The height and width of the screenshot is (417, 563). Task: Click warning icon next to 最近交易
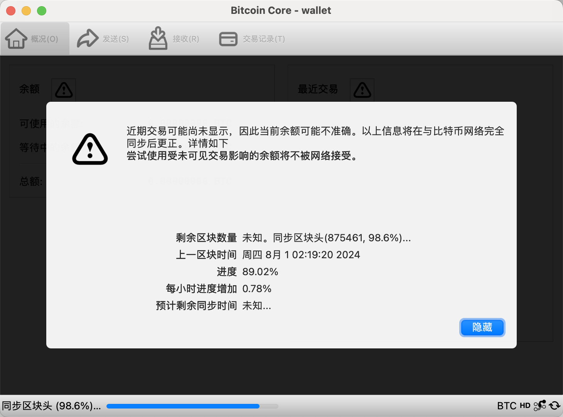362,90
